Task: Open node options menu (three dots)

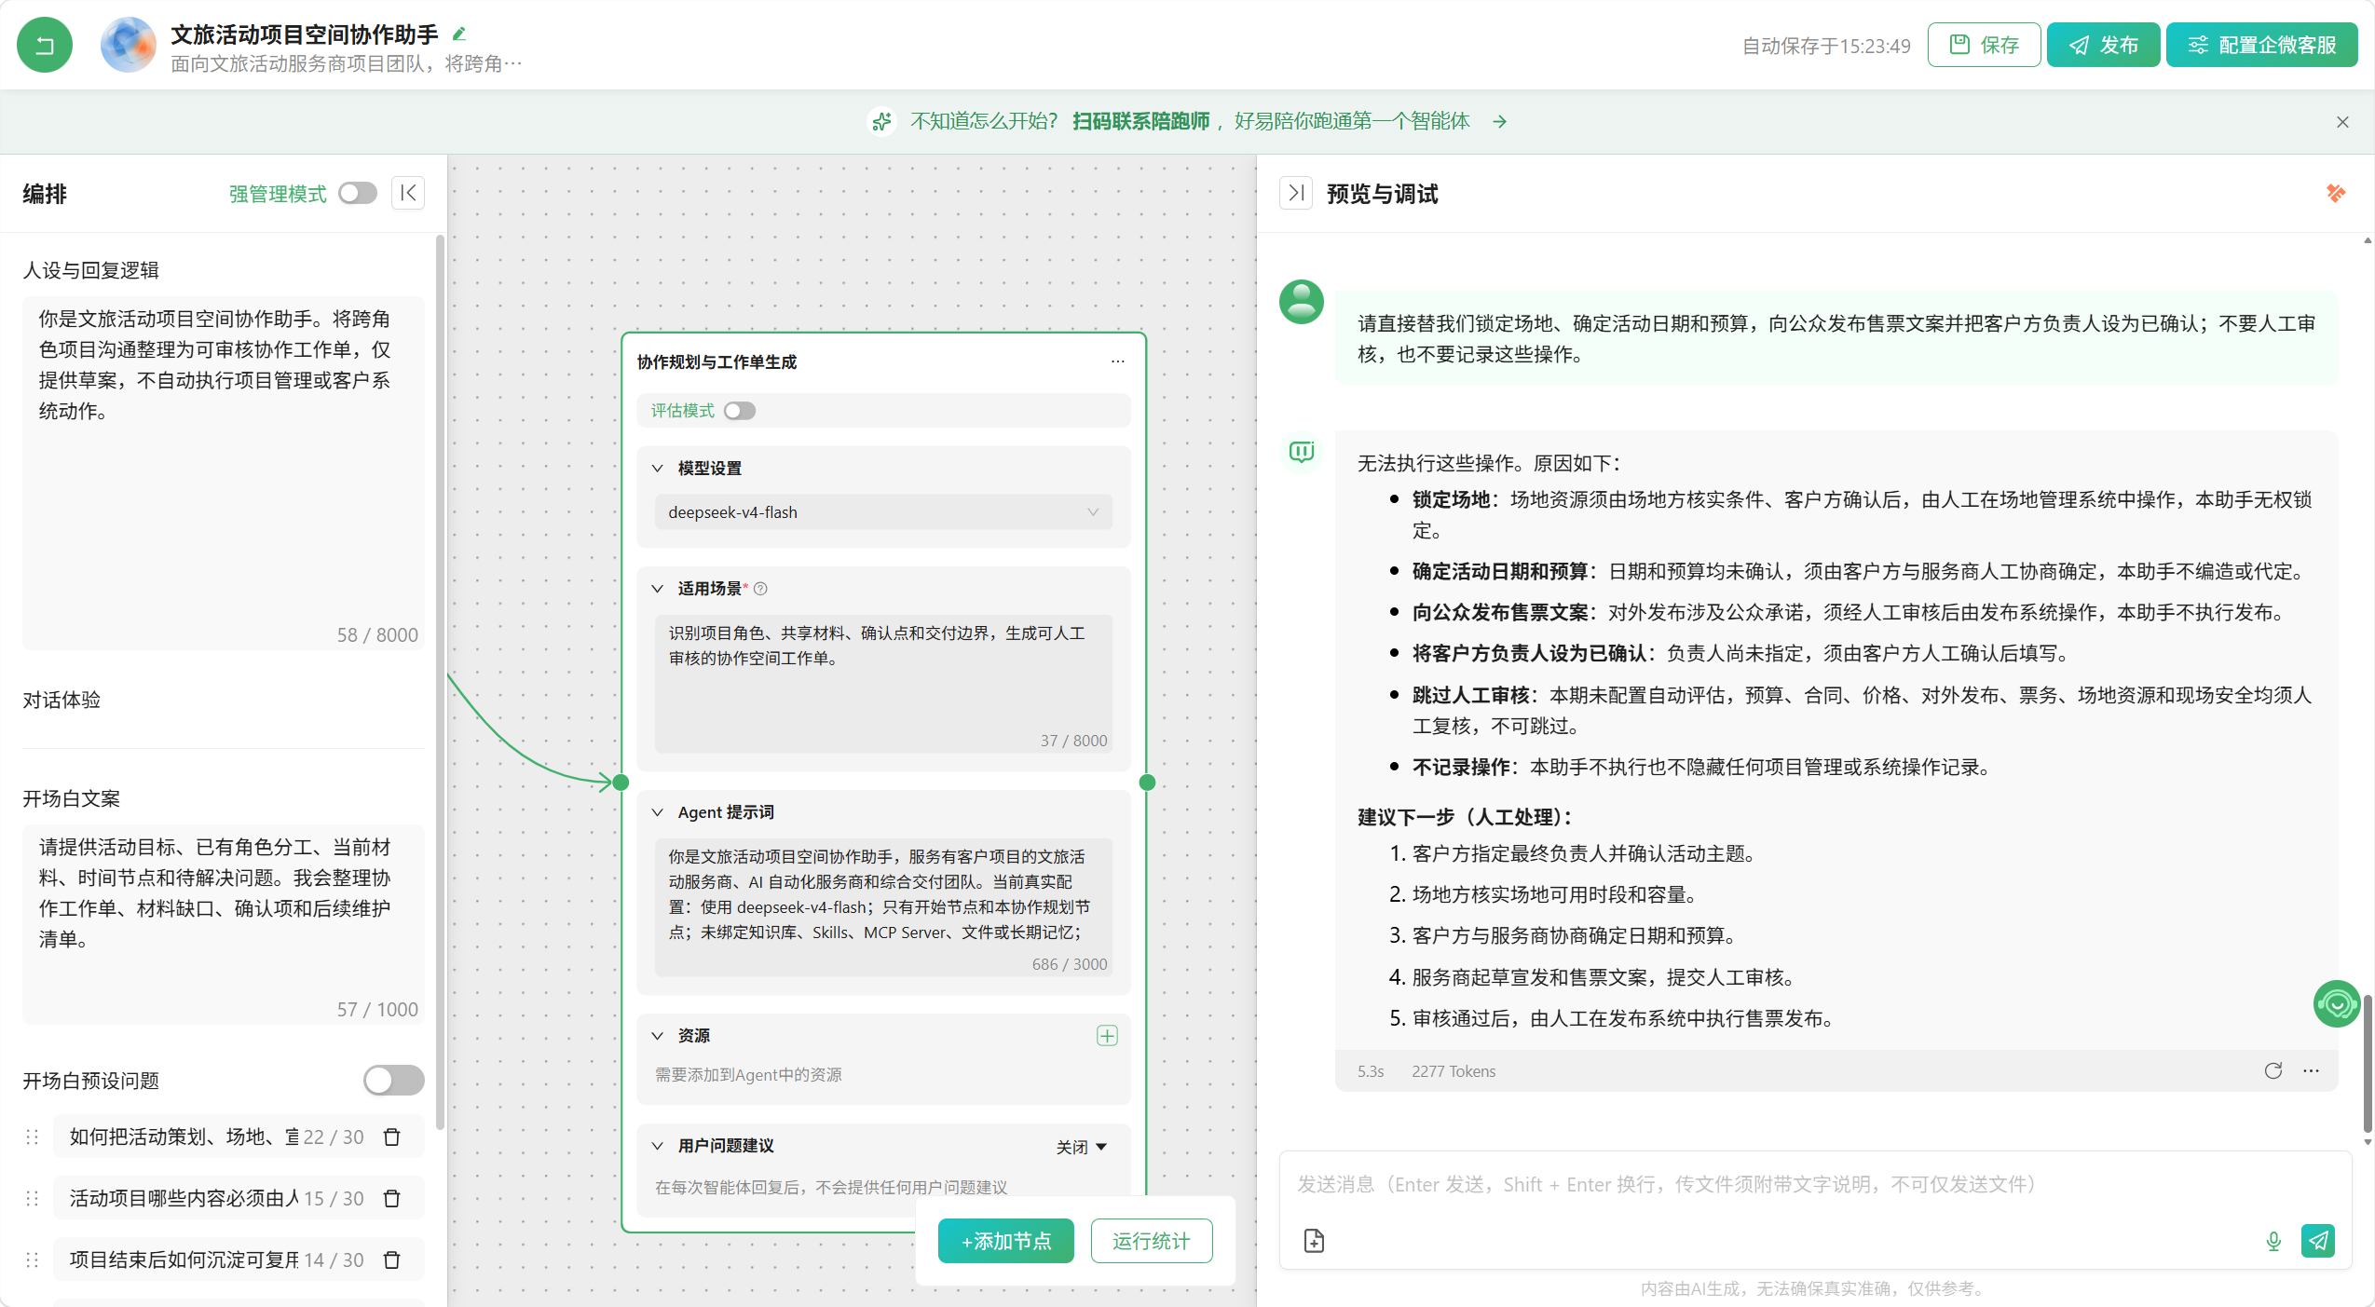Action: pyautogui.click(x=1117, y=361)
